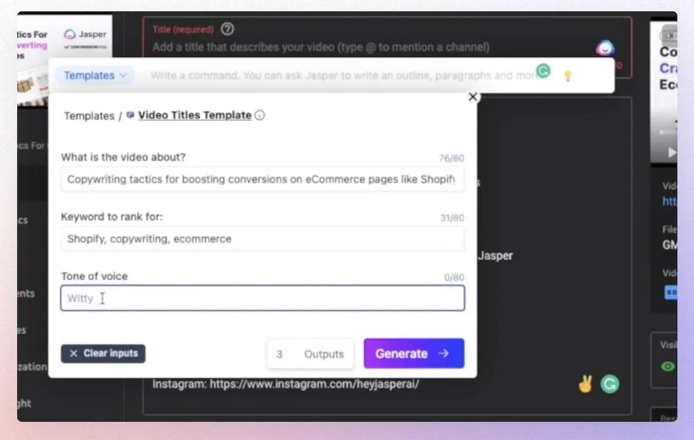This screenshot has height=440, width=694.
Task: Click the victory hand emoji icon
Action: (585, 384)
